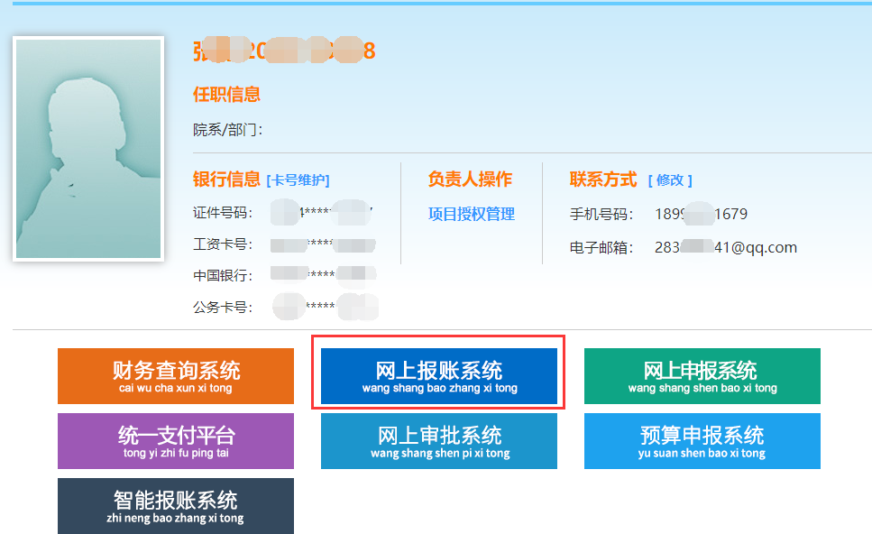Click the 联系方式 heading
This screenshot has width=872, height=534.
tap(603, 180)
